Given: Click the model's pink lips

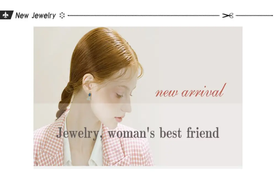Looking at the screenshot, I should coord(119,119).
